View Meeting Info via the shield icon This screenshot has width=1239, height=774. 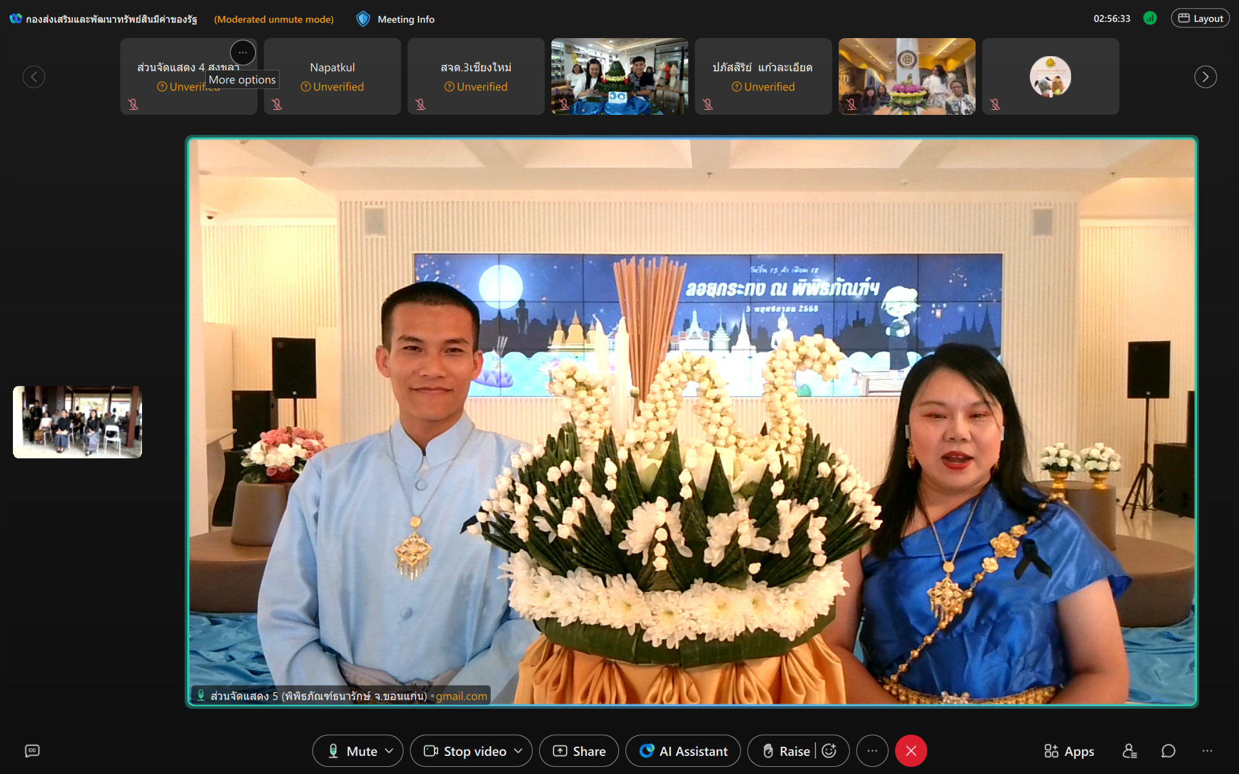coord(364,19)
